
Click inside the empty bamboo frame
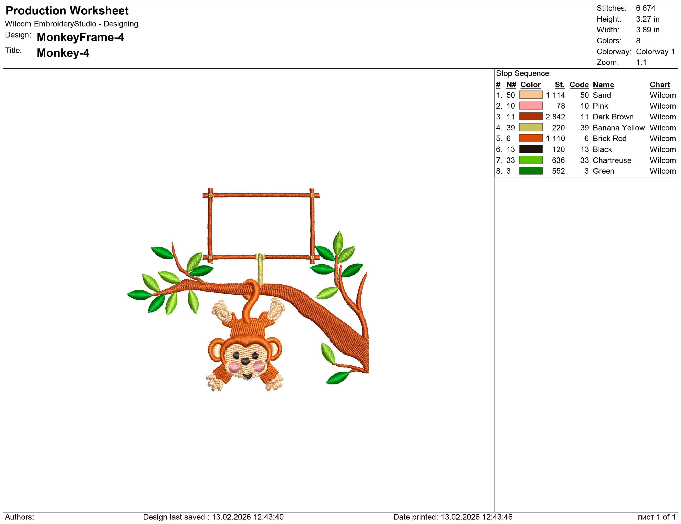[261, 226]
